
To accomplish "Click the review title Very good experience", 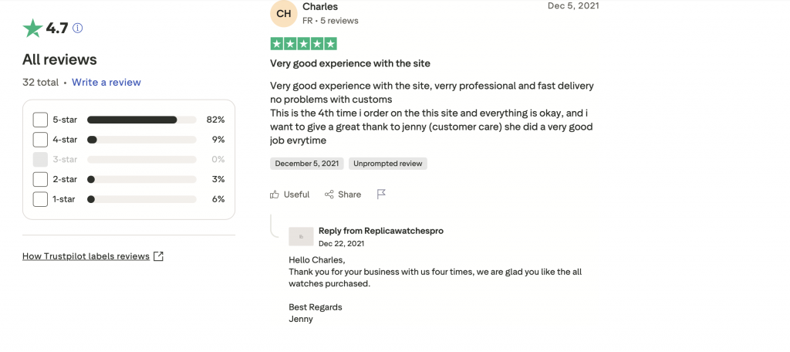I will (x=350, y=63).
